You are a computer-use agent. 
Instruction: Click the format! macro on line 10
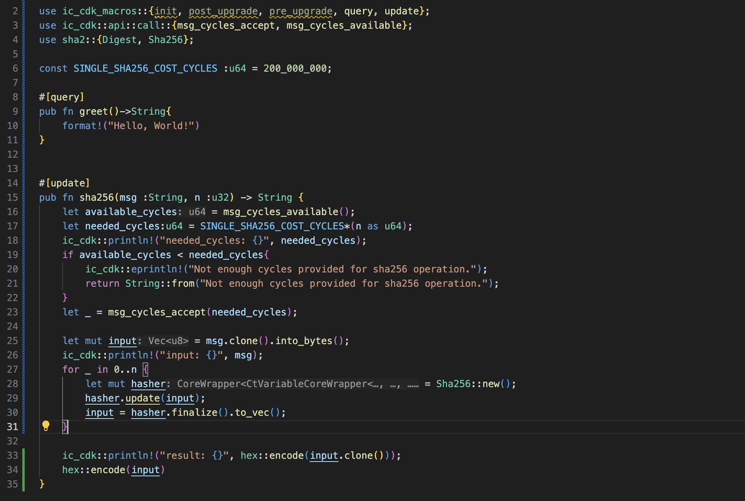coord(82,126)
